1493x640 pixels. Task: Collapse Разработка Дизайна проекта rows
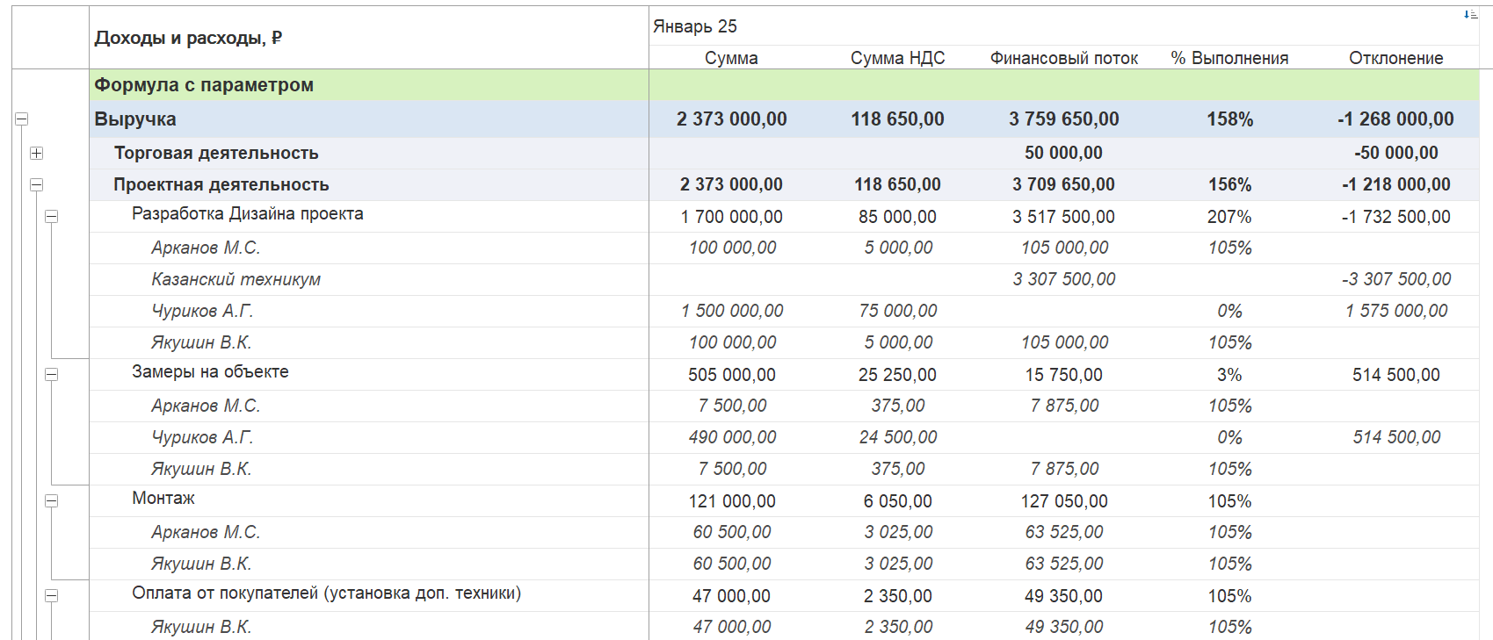(x=52, y=216)
